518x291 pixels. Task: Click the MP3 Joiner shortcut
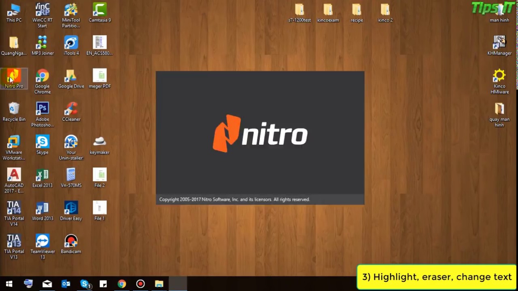(42, 46)
